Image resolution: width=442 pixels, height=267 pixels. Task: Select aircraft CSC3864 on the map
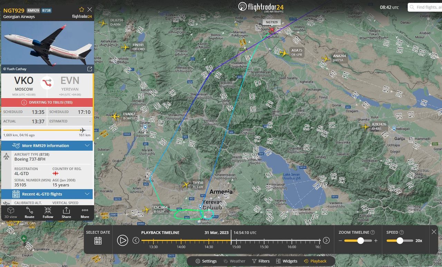click(x=146, y=210)
